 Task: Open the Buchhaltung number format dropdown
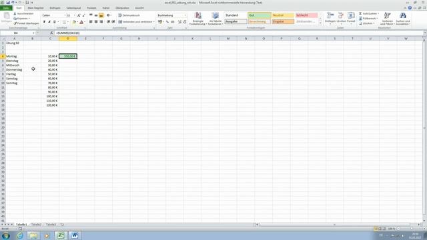[x=185, y=15]
